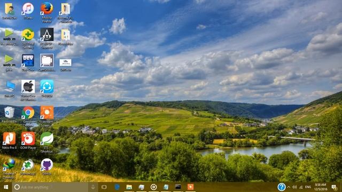Open the Command Prompt taskbar icon
The image size is (342, 192).
(x=178, y=187)
